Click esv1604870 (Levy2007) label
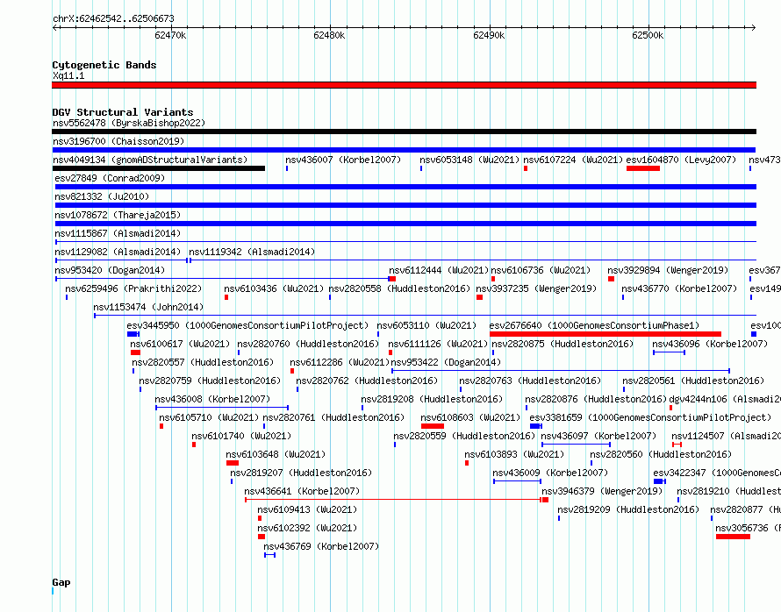781x612 pixels. (x=681, y=160)
